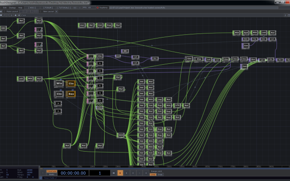Switch timeline to Beats mode

(51, 174)
